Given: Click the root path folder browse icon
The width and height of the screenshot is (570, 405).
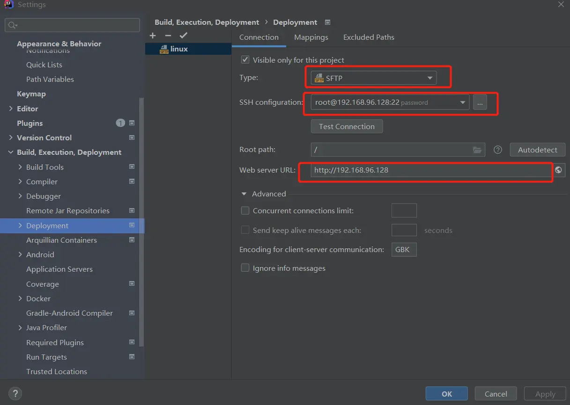Looking at the screenshot, I should 477,150.
